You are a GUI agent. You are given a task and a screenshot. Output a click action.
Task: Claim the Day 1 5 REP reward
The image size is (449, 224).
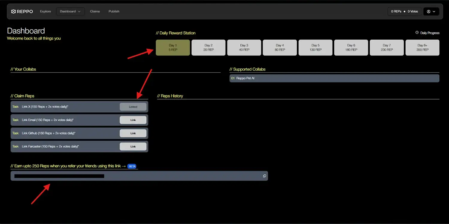tap(173, 47)
